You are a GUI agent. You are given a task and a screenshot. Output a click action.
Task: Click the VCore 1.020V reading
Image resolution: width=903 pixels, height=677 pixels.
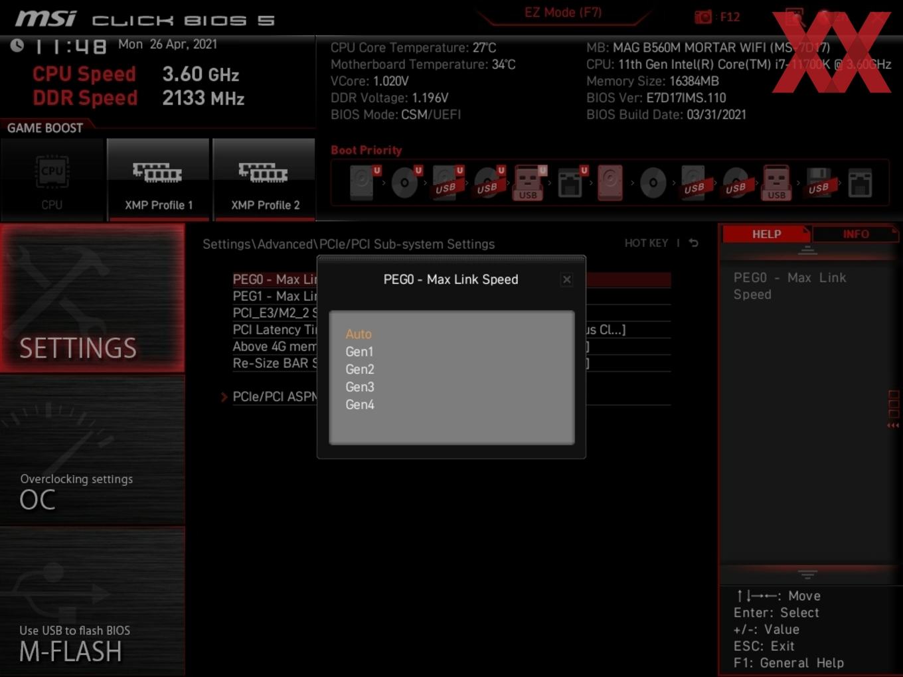(370, 81)
